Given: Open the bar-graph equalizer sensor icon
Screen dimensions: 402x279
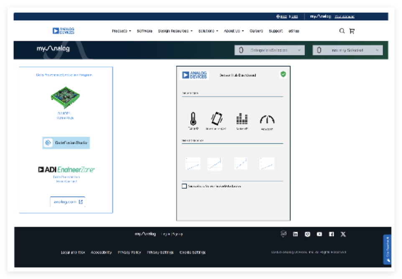Looking at the screenshot, I should [242, 119].
